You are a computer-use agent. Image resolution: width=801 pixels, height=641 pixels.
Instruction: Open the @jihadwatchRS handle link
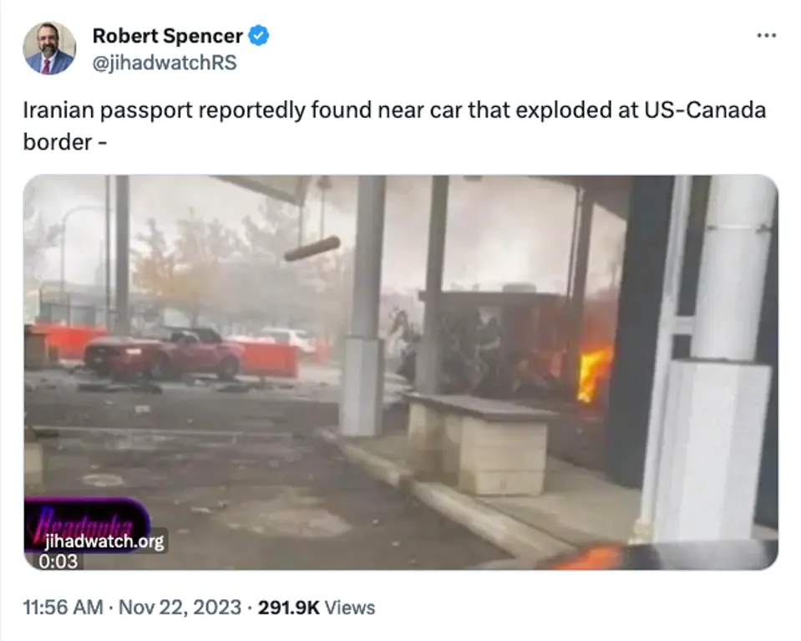(x=165, y=63)
